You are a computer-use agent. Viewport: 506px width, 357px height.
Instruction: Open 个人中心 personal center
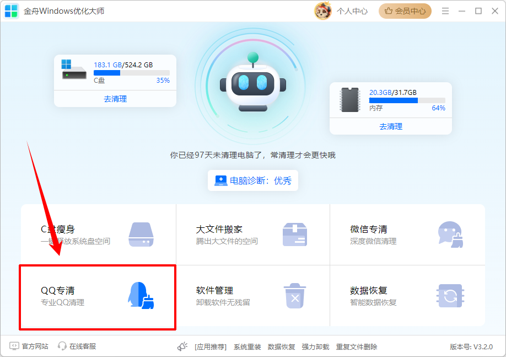click(352, 11)
